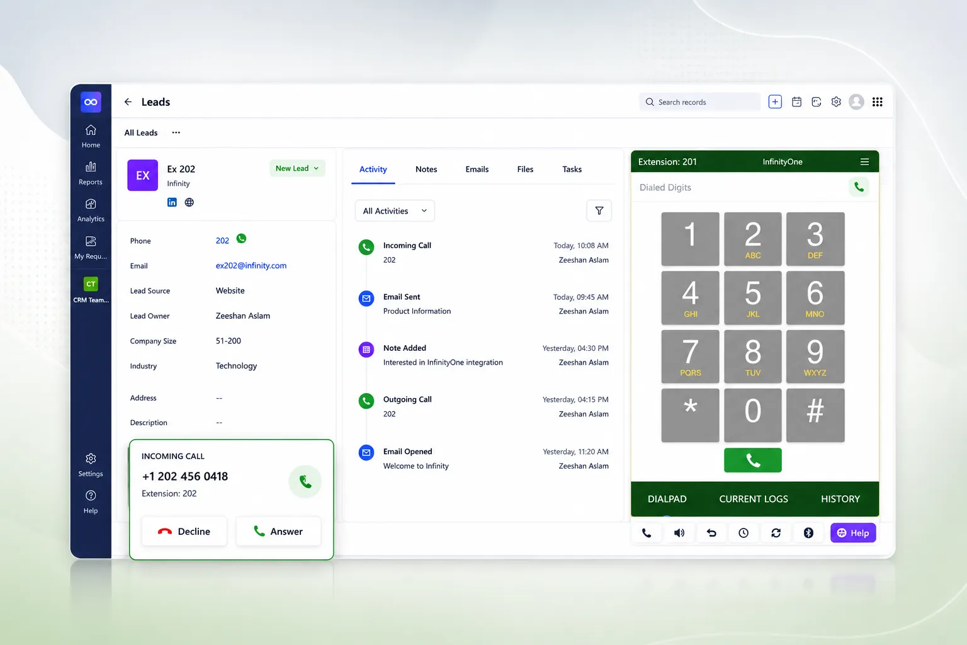This screenshot has height=645, width=967.
Task: Open the more options dots next to All Leads
Action: click(176, 133)
